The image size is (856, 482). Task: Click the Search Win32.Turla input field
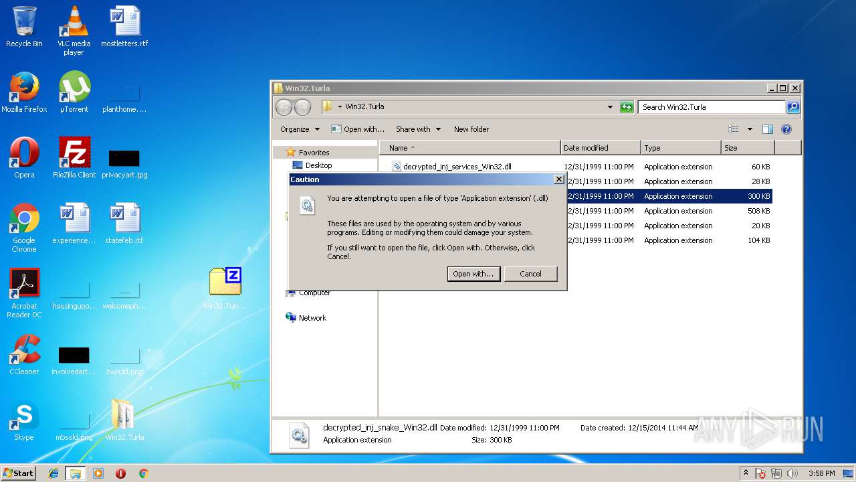712,107
